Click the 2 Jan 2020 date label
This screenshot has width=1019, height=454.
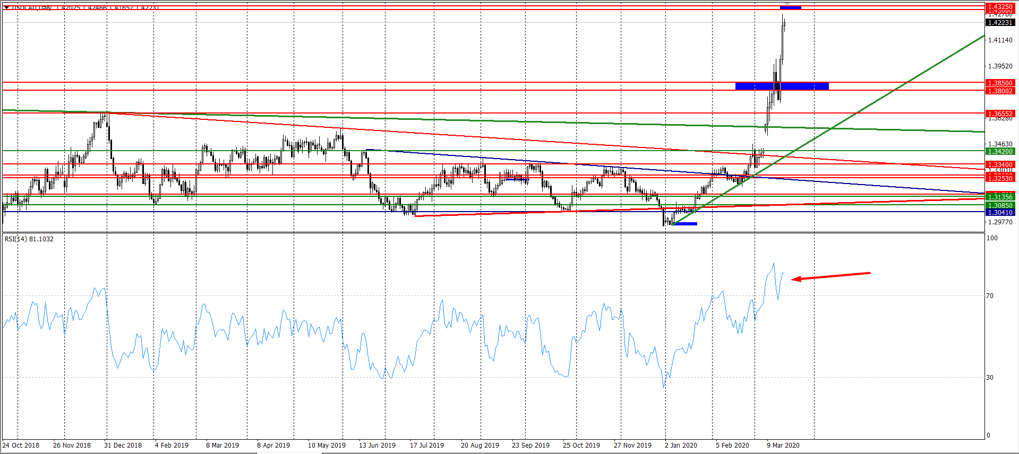pyautogui.click(x=681, y=446)
